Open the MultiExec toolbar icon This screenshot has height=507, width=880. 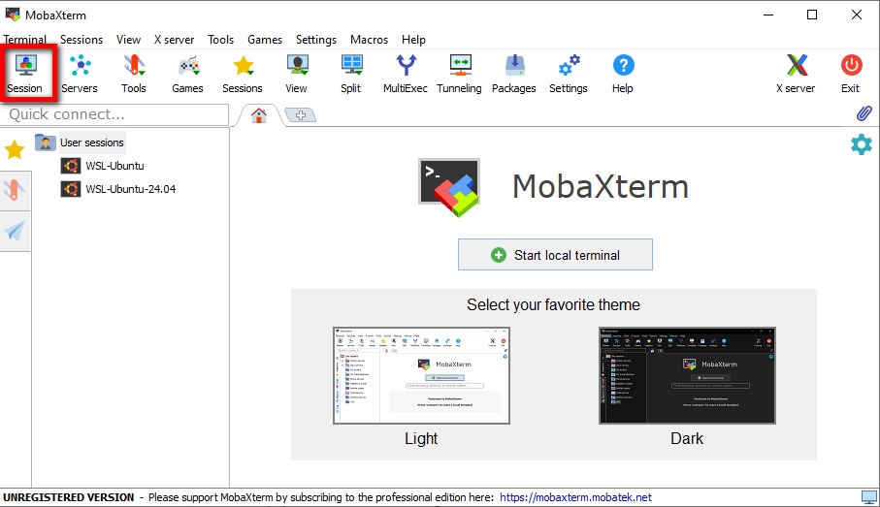(x=406, y=73)
